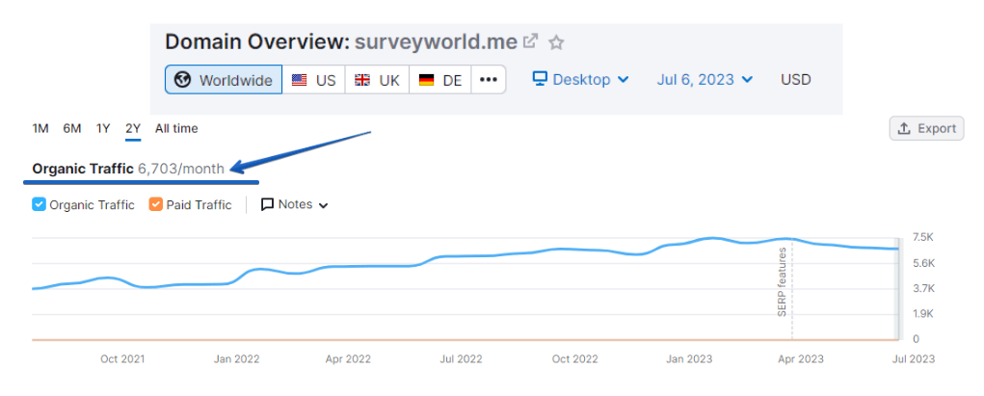Screen dimensions: 984x396
Task: Click the 5.6K y-axis value
Action: 923,263
